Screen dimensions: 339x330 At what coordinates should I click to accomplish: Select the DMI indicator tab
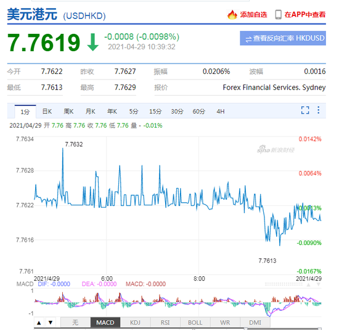point(255,323)
